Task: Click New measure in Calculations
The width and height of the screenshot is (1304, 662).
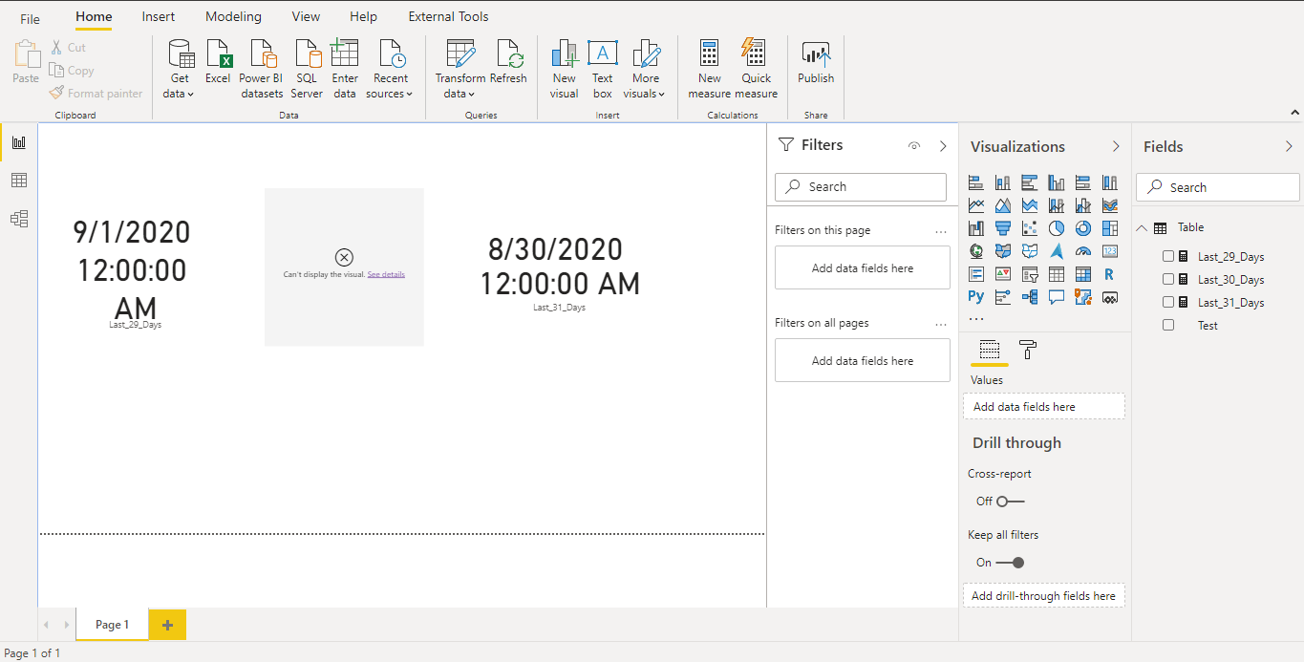Action: tap(710, 69)
